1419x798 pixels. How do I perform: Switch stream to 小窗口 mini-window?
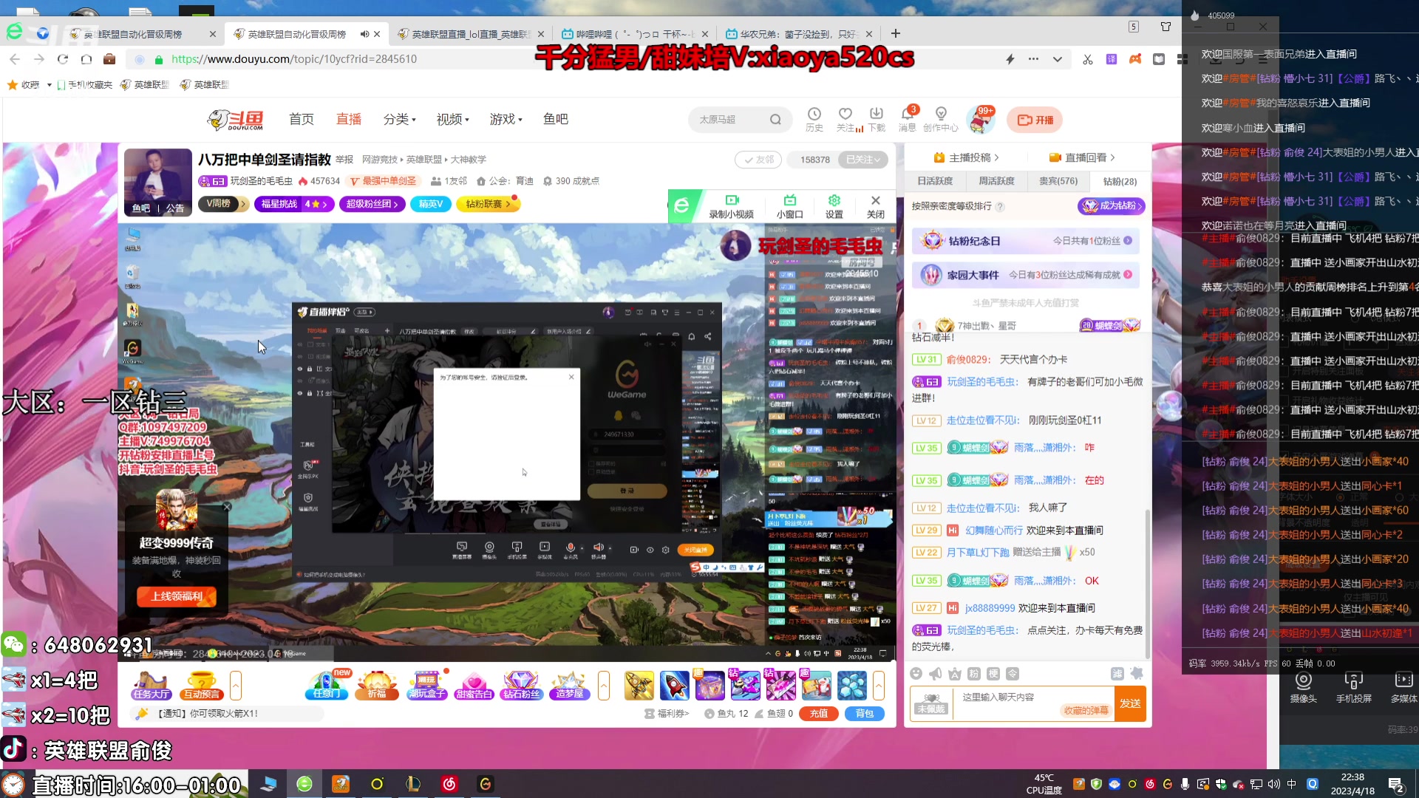pos(790,207)
